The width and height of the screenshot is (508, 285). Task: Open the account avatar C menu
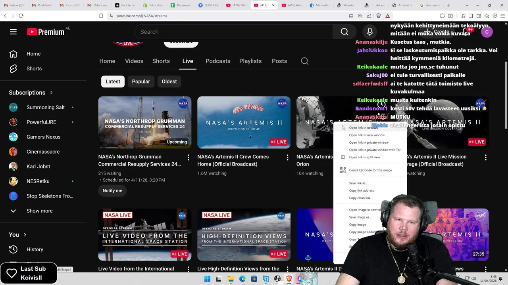click(487, 32)
